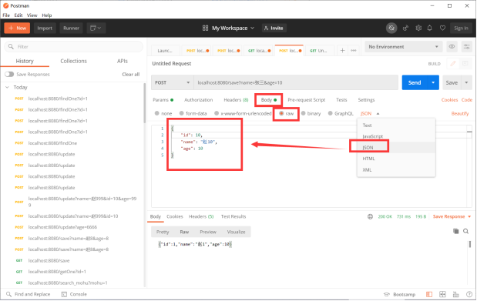Open the Save button dropdown arrow
The height and width of the screenshot is (301, 477).
(466, 82)
